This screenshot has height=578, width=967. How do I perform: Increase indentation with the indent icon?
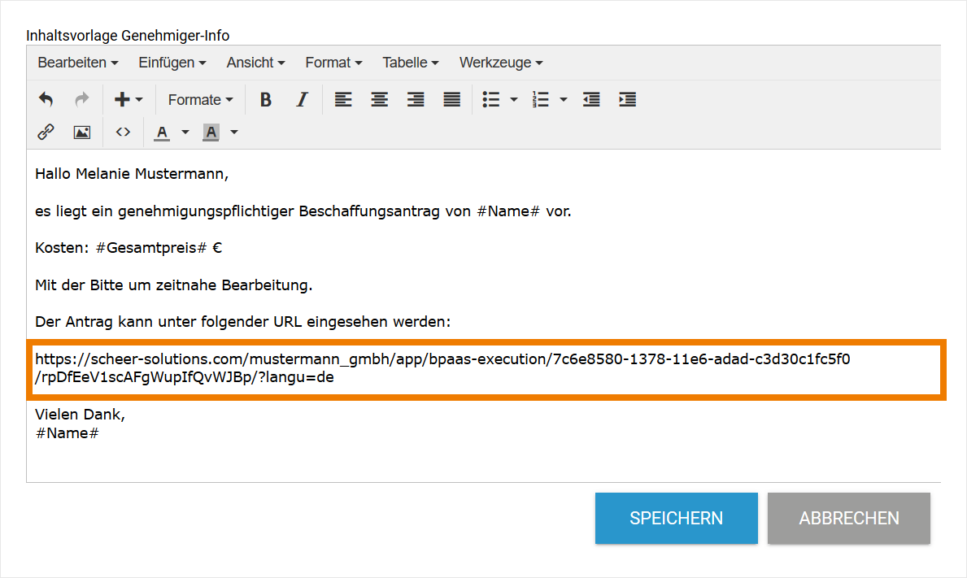[x=627, y=99]
